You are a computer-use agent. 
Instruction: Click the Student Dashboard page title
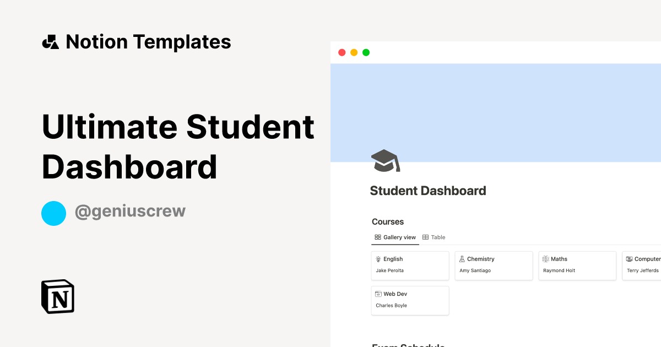(x=428, y=191)
